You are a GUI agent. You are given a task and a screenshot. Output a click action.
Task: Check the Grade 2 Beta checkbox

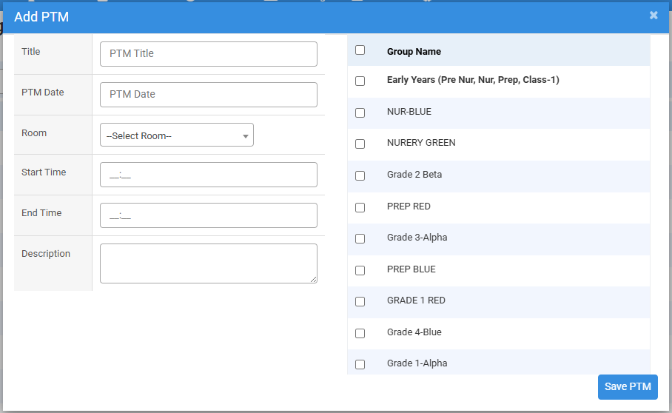(x=360, y=175)
